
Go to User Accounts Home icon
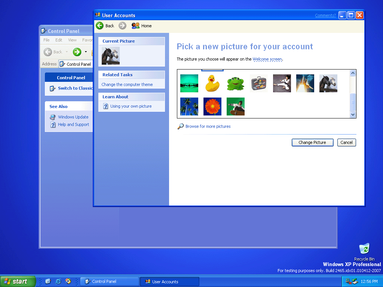tap(135, 26)
